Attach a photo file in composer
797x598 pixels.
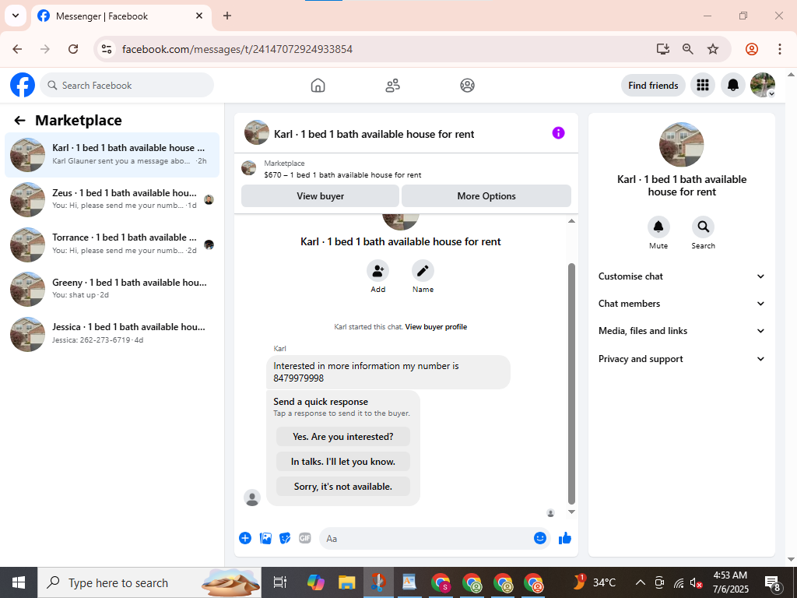point(265,538)
